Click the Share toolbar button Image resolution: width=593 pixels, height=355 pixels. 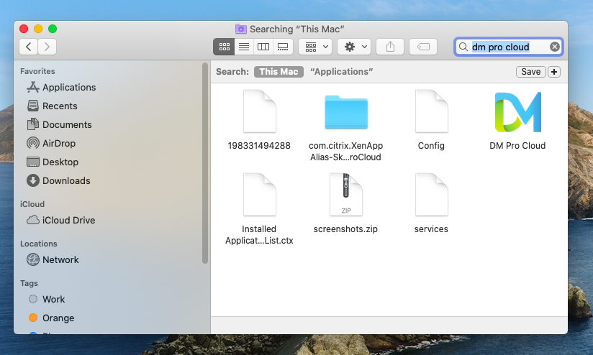[390, 47]
